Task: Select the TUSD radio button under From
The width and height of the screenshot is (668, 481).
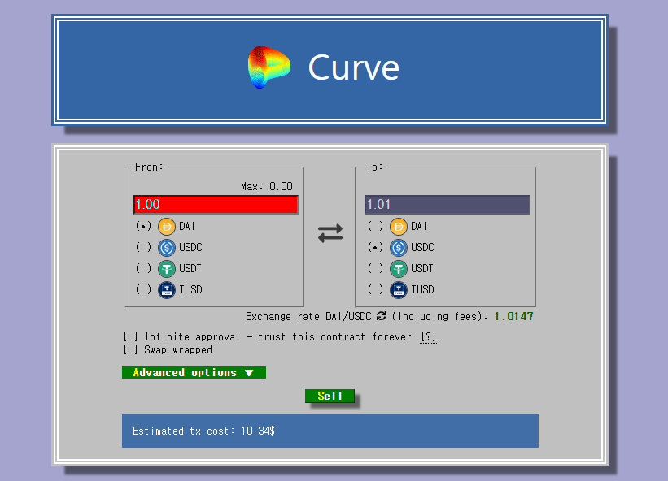Action: [143, 289]
